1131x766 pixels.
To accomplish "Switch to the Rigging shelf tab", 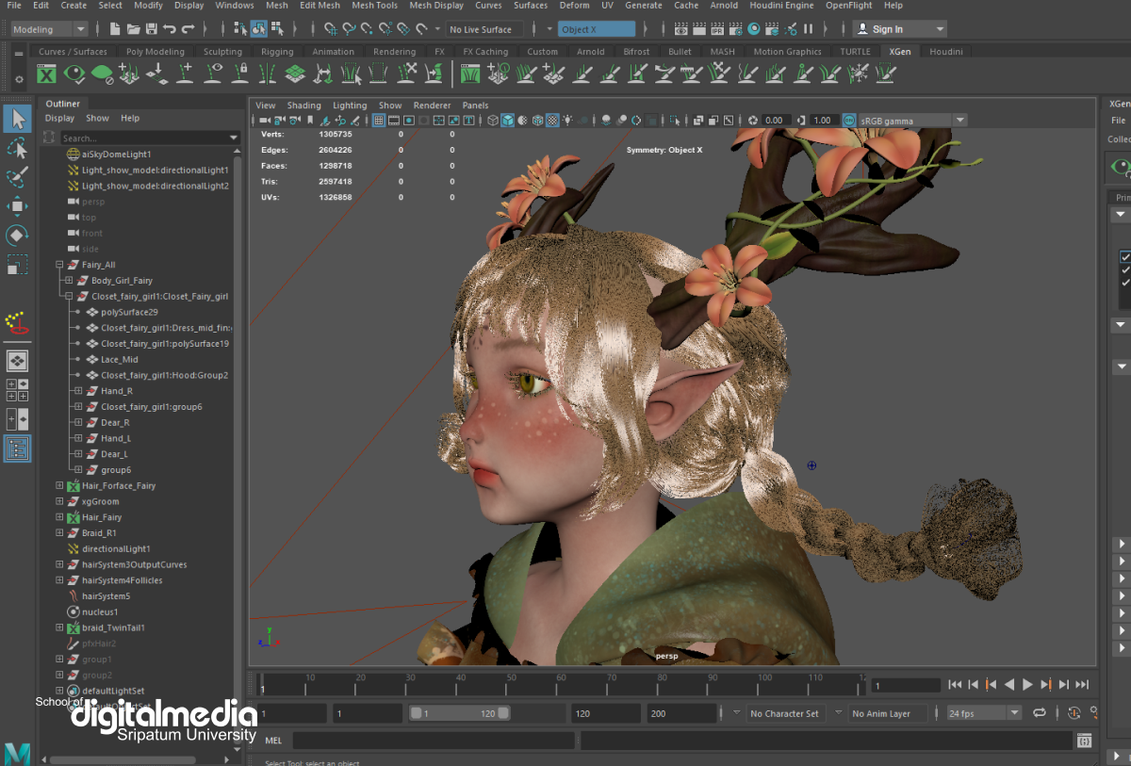I will [277, 52].
